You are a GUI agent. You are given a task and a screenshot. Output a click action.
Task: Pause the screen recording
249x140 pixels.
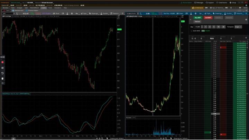pyautogui.click(x=2, y=68)
